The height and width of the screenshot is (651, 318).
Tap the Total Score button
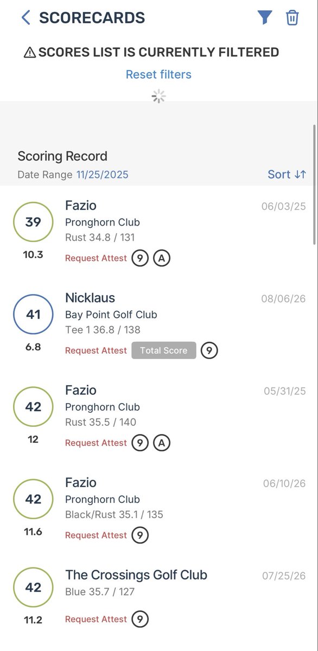(x=163, y=350)
